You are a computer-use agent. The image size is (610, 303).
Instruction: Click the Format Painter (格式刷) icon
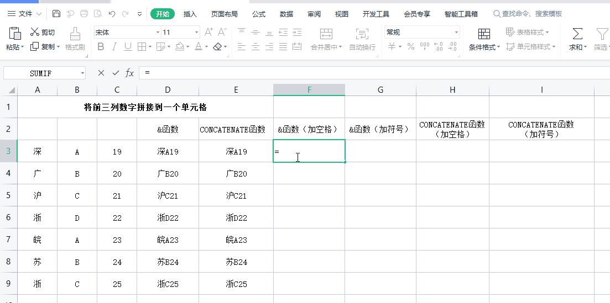click(x=75, y=34)
